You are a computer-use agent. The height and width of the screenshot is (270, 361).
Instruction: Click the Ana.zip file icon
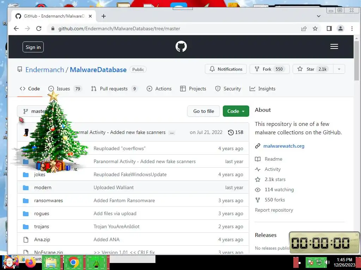tap(26, 240)
